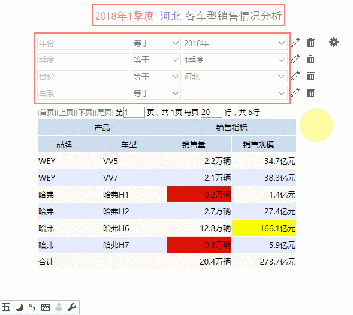The height and width of the screenshot is (315, 353).
Task: Open the 2018年 year value dropdown
Action: coord(235,43)
